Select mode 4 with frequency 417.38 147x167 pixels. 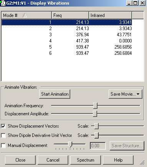pyautogui.click(x=67, y=41)
